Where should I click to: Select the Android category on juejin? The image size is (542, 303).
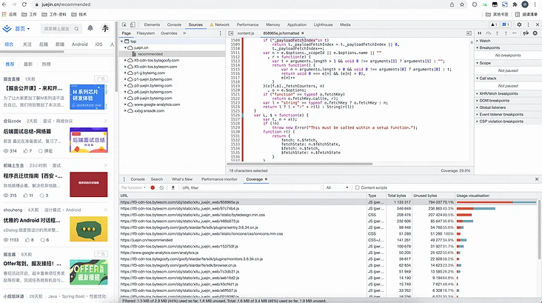(x=79, y=44)
